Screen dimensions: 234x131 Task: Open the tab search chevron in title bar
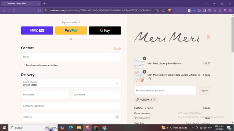[x=207, y=3]
